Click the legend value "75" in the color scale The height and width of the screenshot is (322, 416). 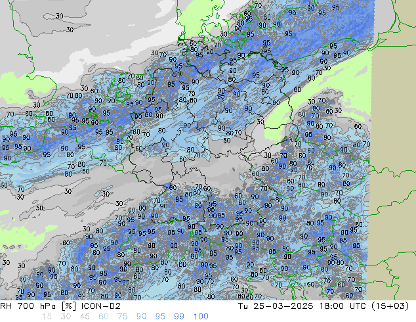[x=122, y=317]
